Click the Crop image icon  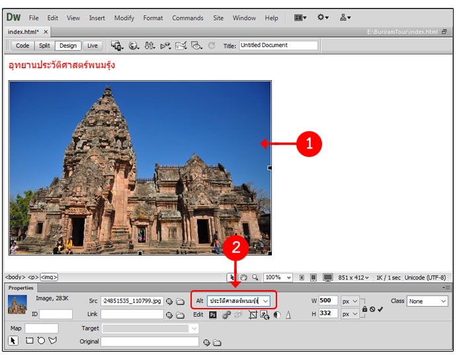[x=253, y=315]
